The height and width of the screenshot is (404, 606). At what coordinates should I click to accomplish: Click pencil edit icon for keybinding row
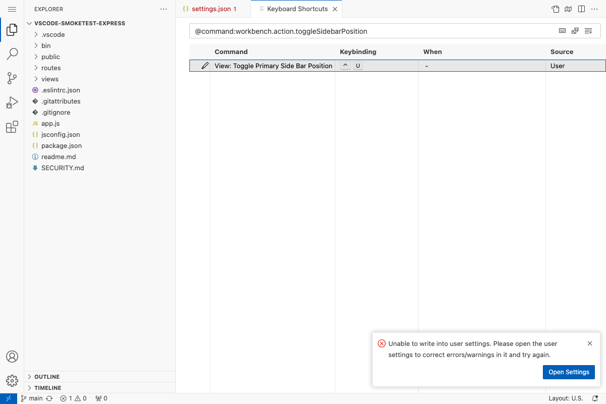pyautogui.click(x=205, y=66)
